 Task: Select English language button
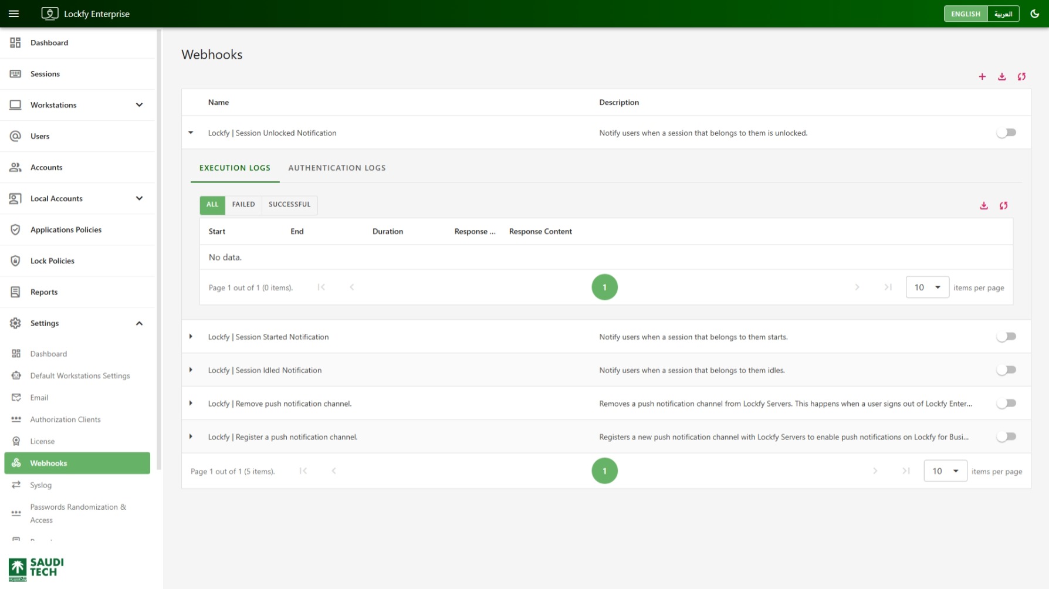point(966,14)
